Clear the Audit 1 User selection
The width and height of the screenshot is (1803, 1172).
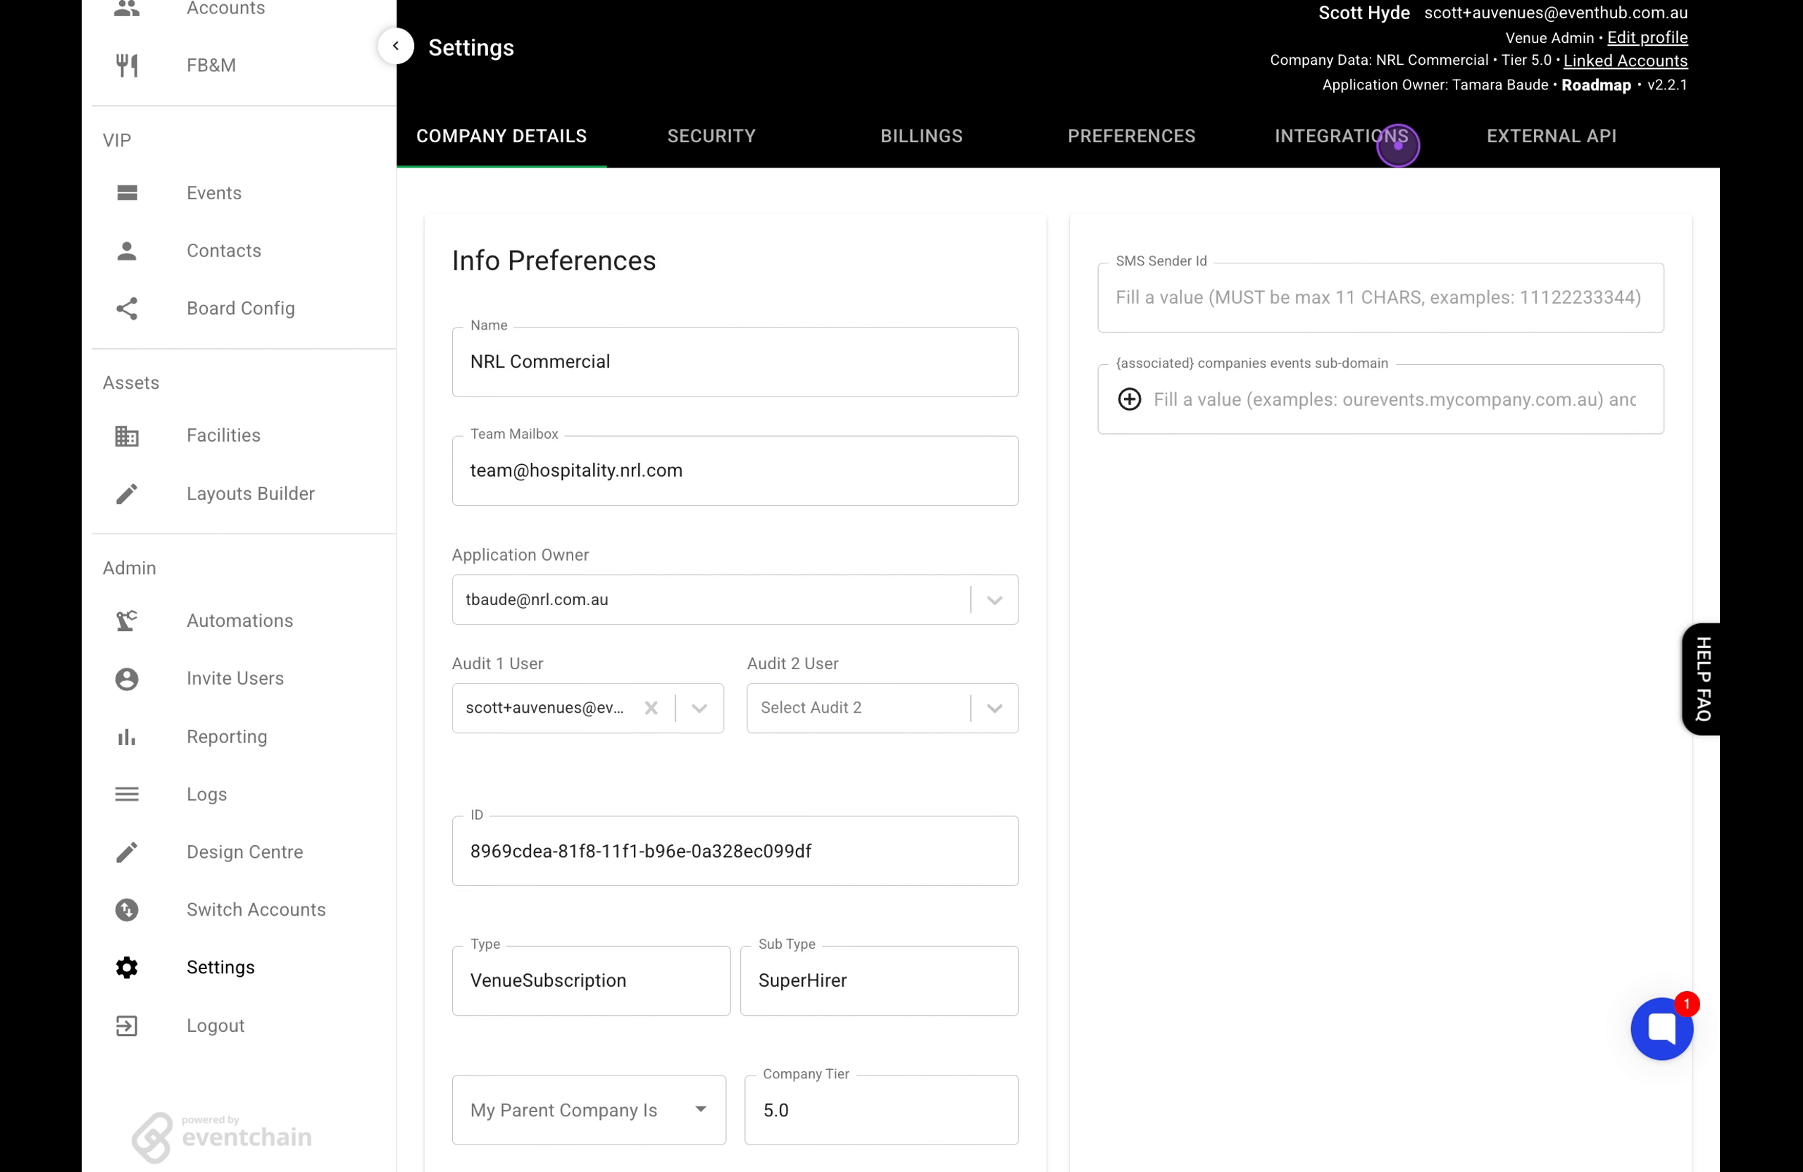(x=651, y=708)
